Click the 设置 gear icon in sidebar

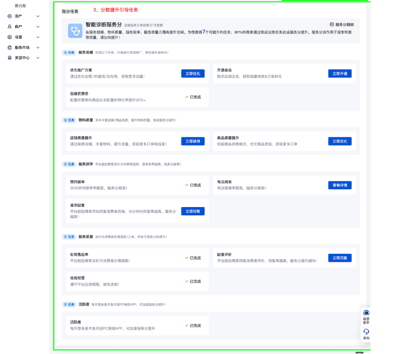[x=10, y=37]
